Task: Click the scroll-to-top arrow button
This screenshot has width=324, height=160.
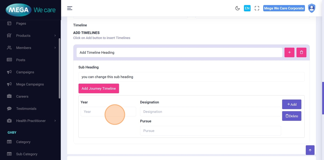Action: tap(310, 150)
